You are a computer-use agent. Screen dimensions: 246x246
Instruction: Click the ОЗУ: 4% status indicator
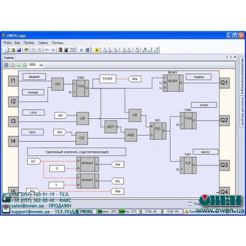(173, 211)
